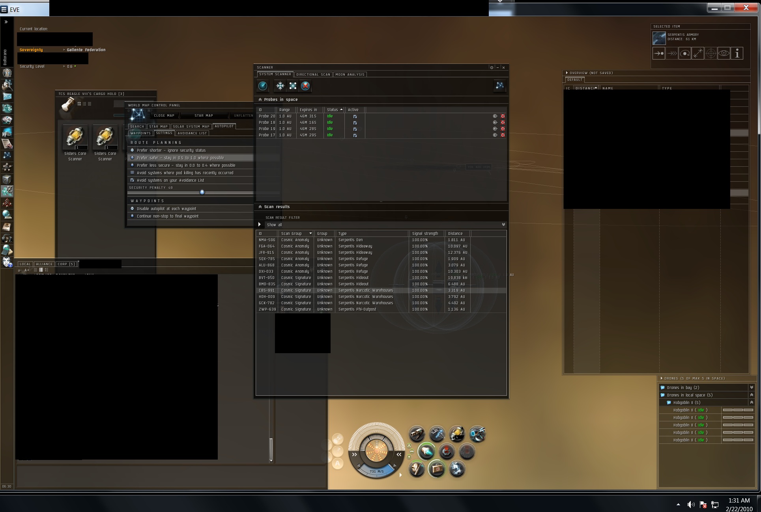Click the red X destroy probes icon
This screenshot has height=512, width=761.
point(305,86)
